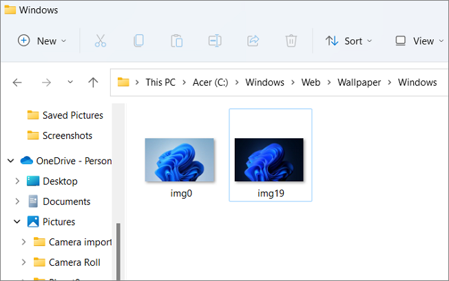Click the Desktop icon in sidebar
The height and width of the screenshot is (281, 449).
tap(33, 181)
